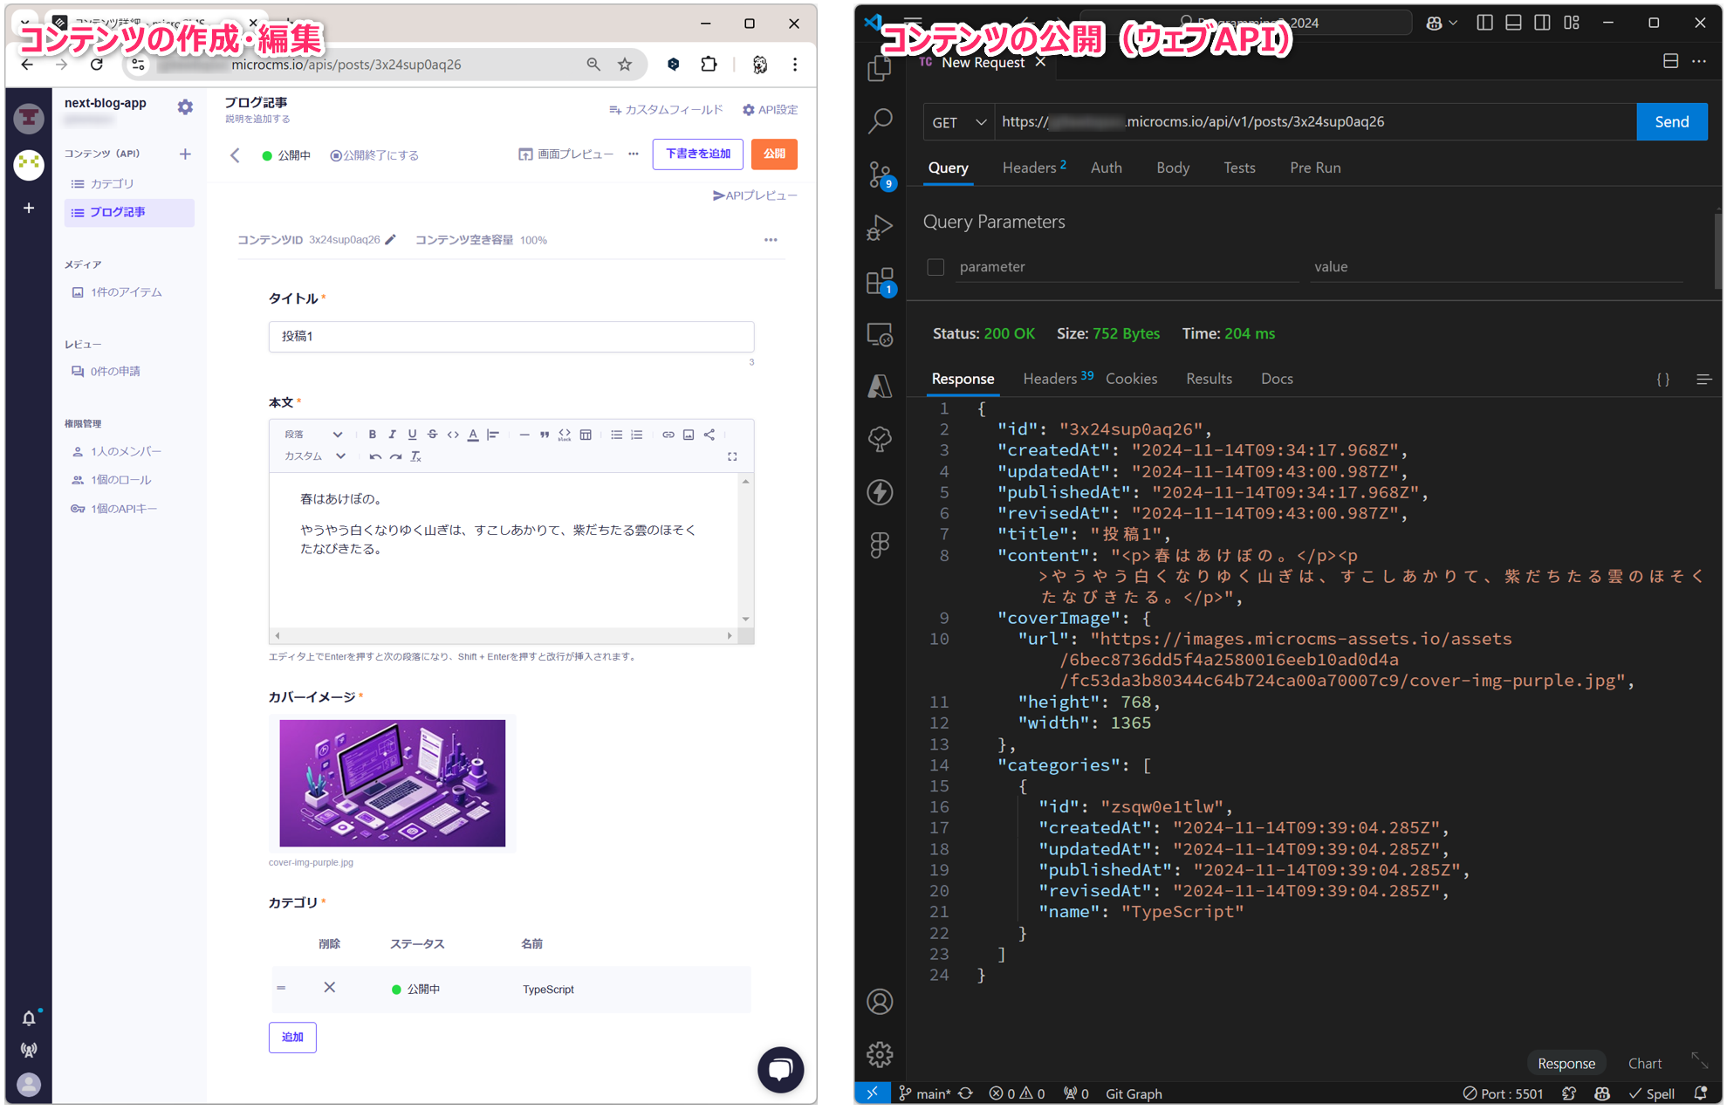Open VS Code Source Control view
The width and height of the screenshot is (1727, 1110).
pos(880,175)
